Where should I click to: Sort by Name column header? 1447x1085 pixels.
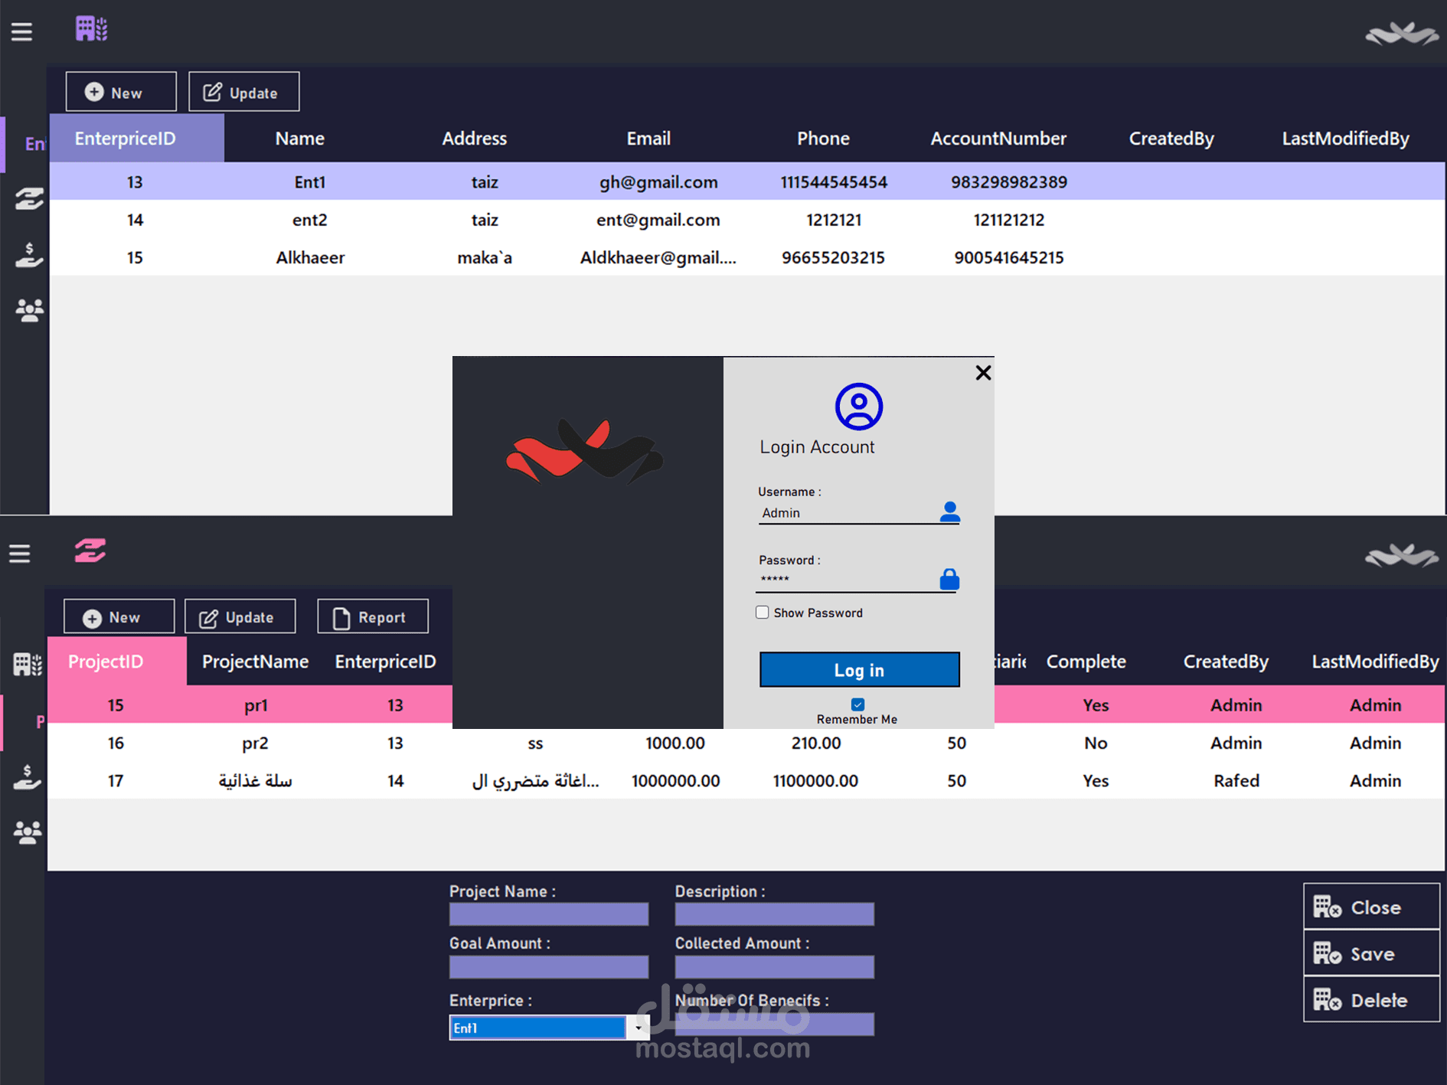coord(299,139)
